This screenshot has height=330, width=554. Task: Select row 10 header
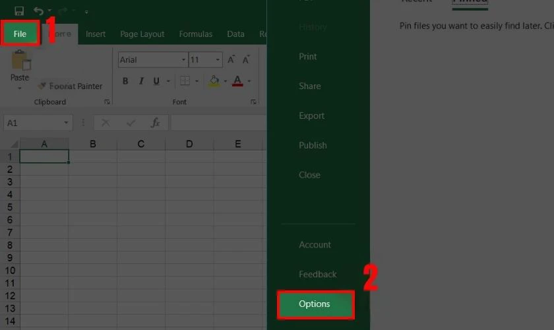(10, 271)
